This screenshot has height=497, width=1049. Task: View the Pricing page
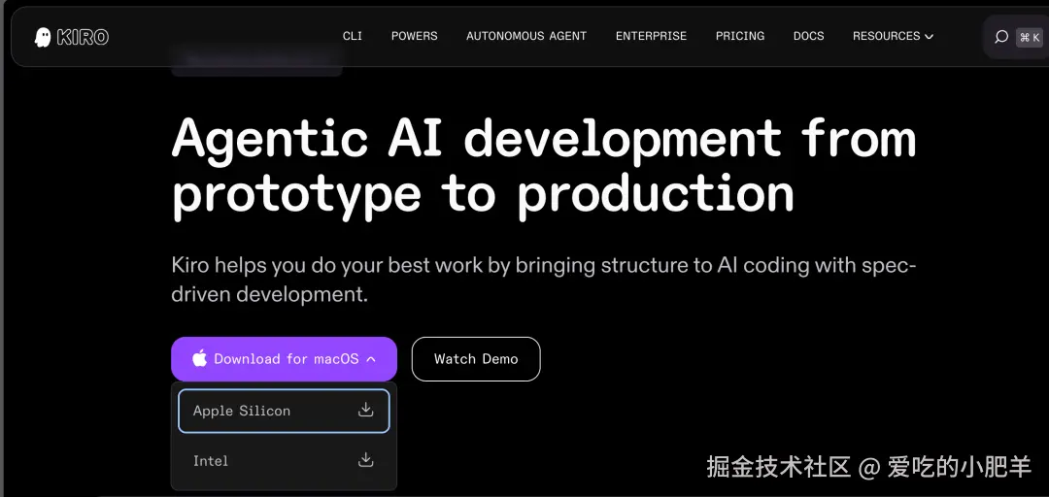tap(740, 36)
